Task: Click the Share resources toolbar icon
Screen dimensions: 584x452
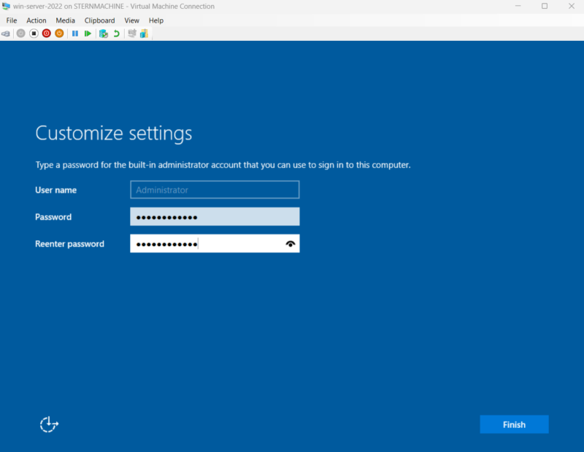Action: 144,34
